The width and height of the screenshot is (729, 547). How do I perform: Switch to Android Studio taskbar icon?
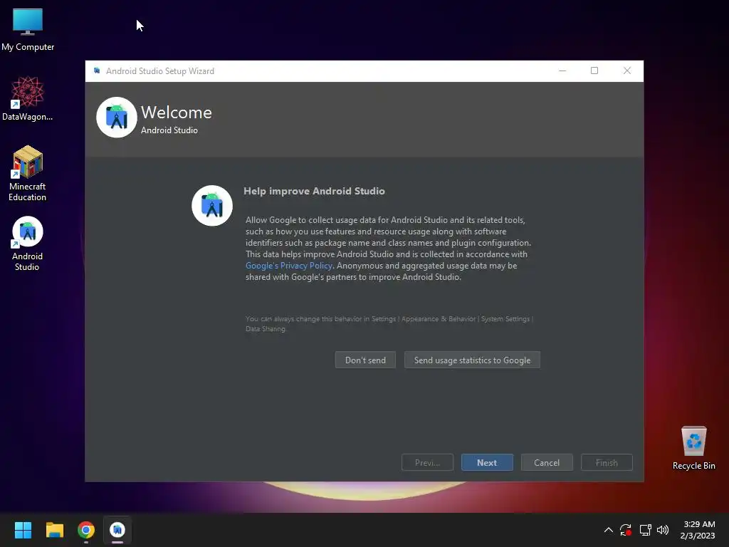click(117, 530)
